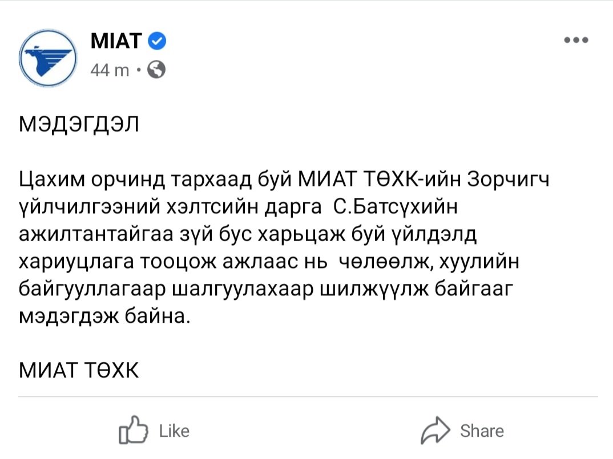Click the Share text label
613x459 pixels.
point(482,431)
